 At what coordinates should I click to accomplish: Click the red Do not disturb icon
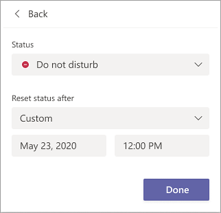tap(25, 65)
